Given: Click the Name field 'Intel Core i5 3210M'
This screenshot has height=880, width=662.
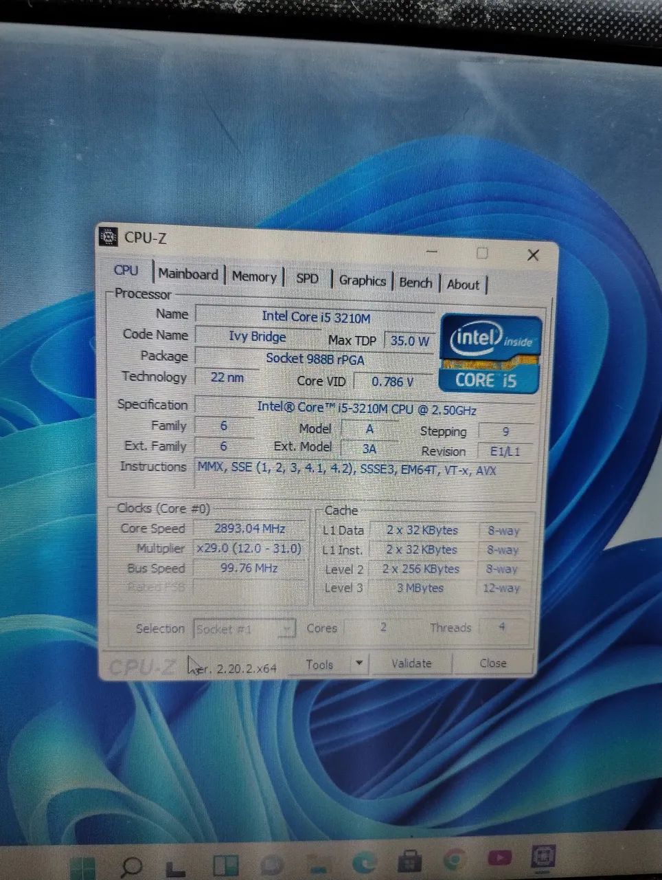Looking at the screenshot, I should point(315,316).
